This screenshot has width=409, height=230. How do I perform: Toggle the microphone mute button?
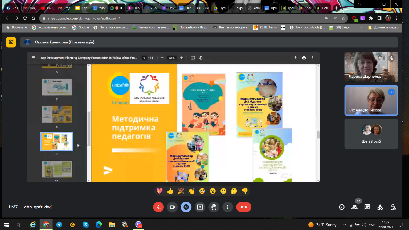click(x=158, y=207)
